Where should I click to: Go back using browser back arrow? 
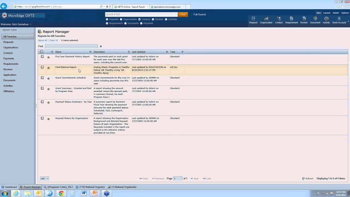4,6
